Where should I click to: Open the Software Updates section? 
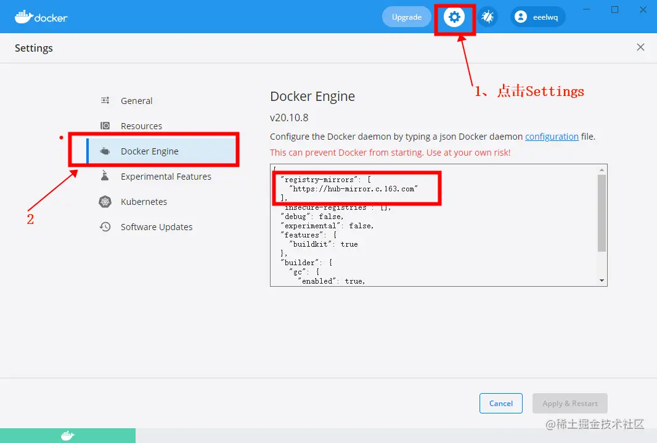(157, 226)
